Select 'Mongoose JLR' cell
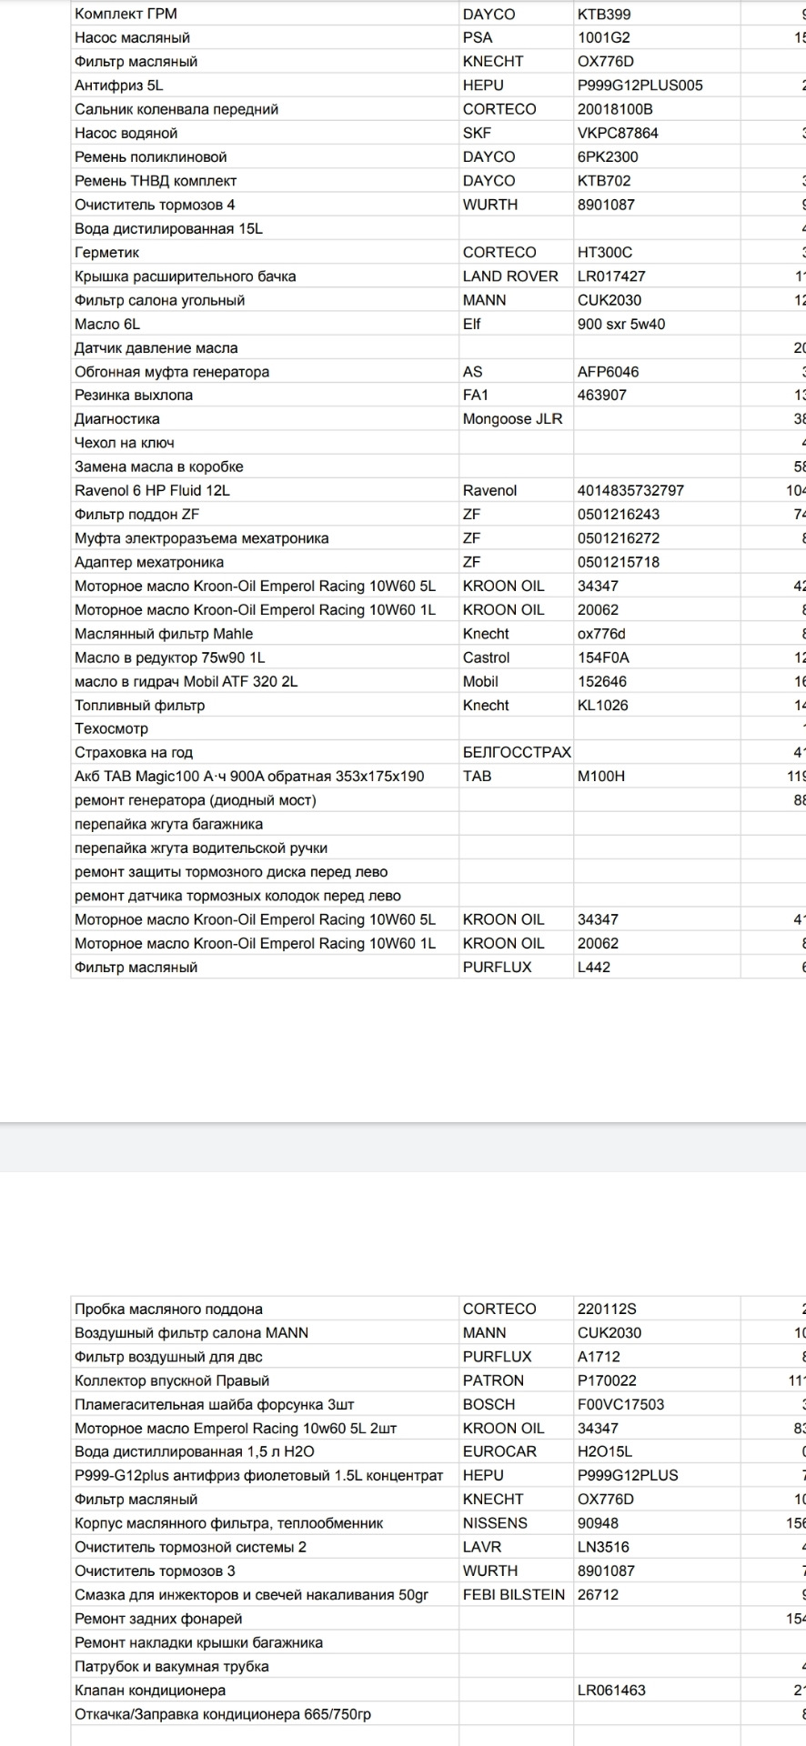806x1746 pixels. (x=516, y=418)
